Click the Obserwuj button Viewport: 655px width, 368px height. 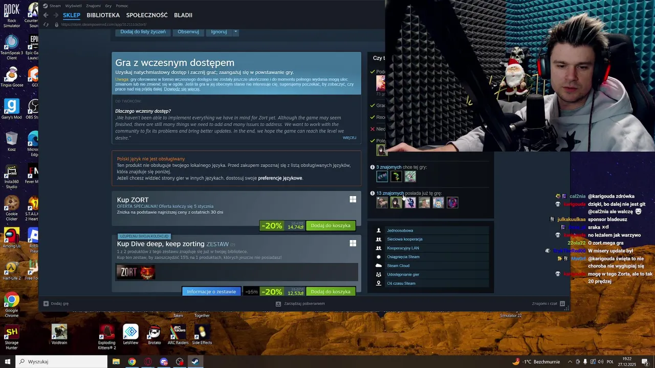tap(188, 32)
